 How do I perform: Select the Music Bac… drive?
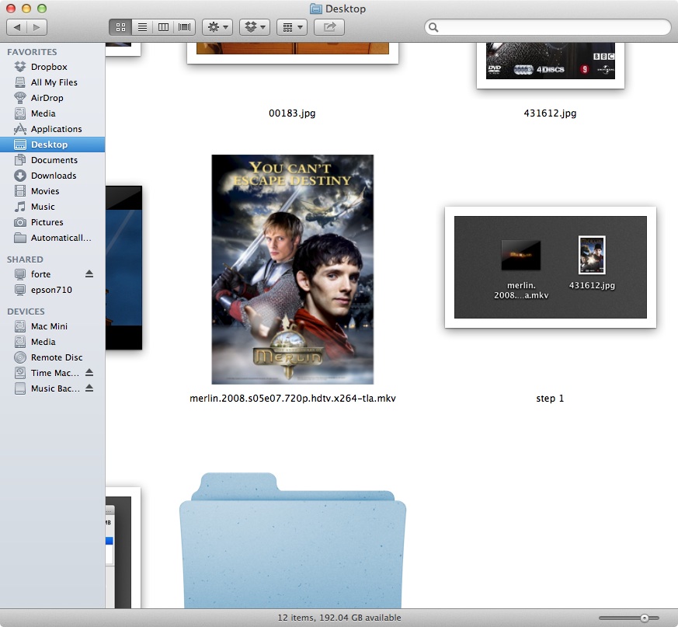(47, 388)
